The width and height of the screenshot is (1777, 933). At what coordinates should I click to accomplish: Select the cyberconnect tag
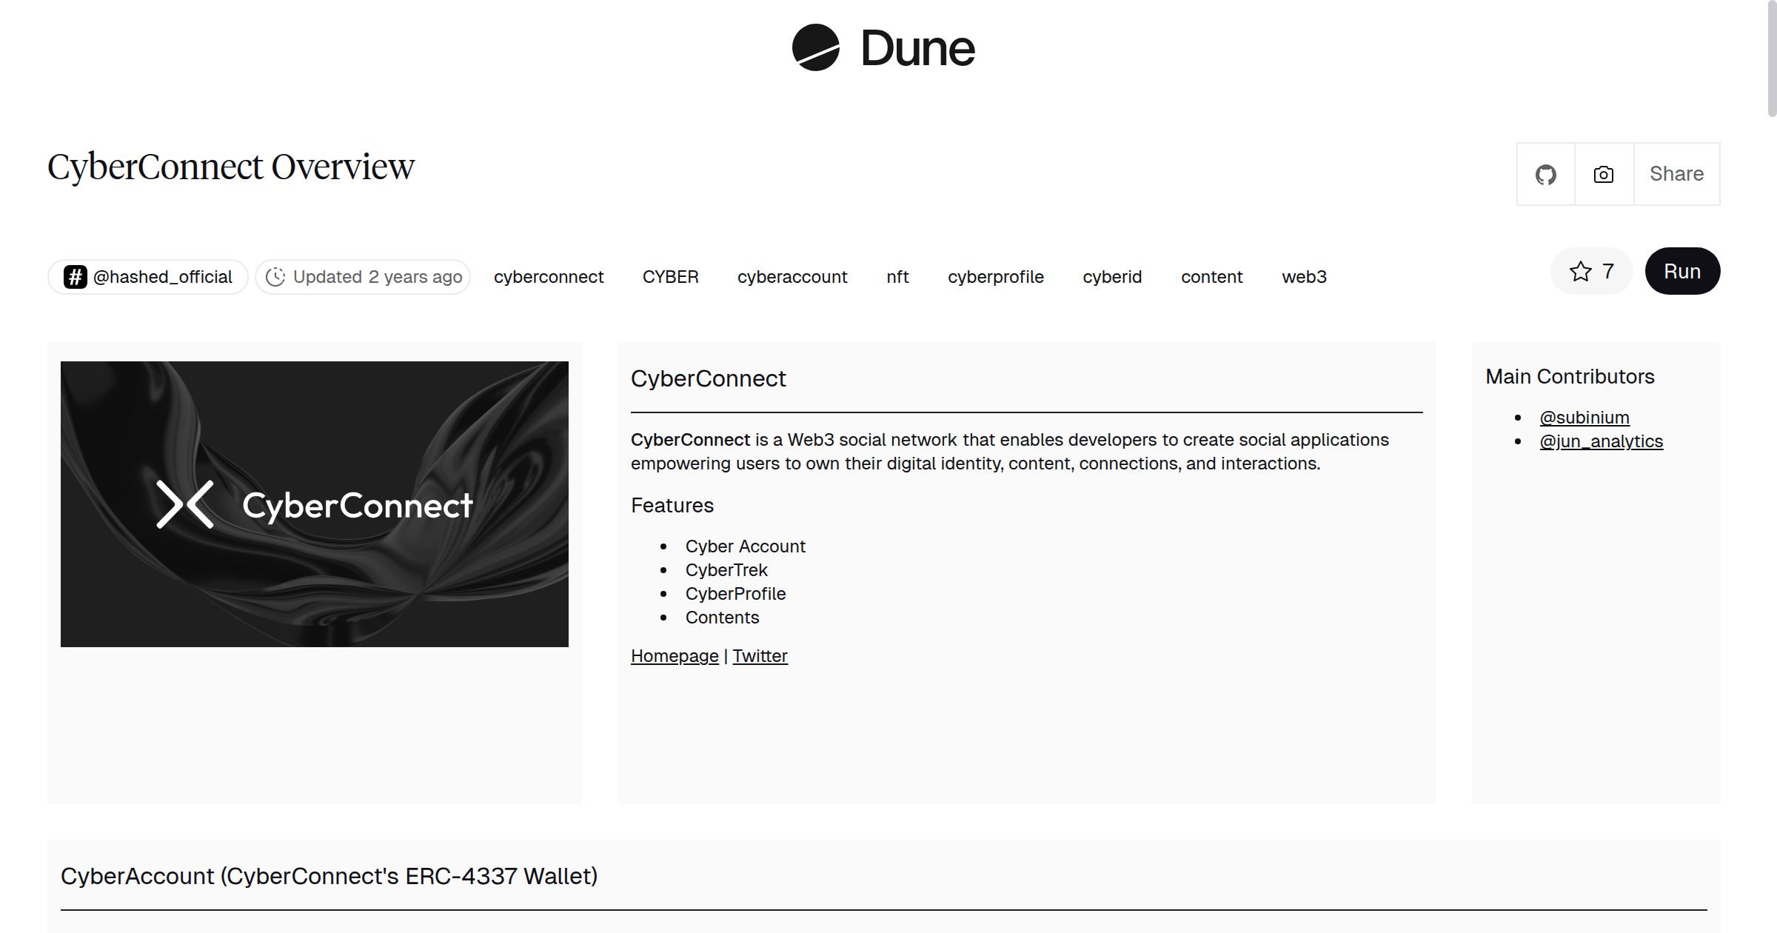coord(549,277)
